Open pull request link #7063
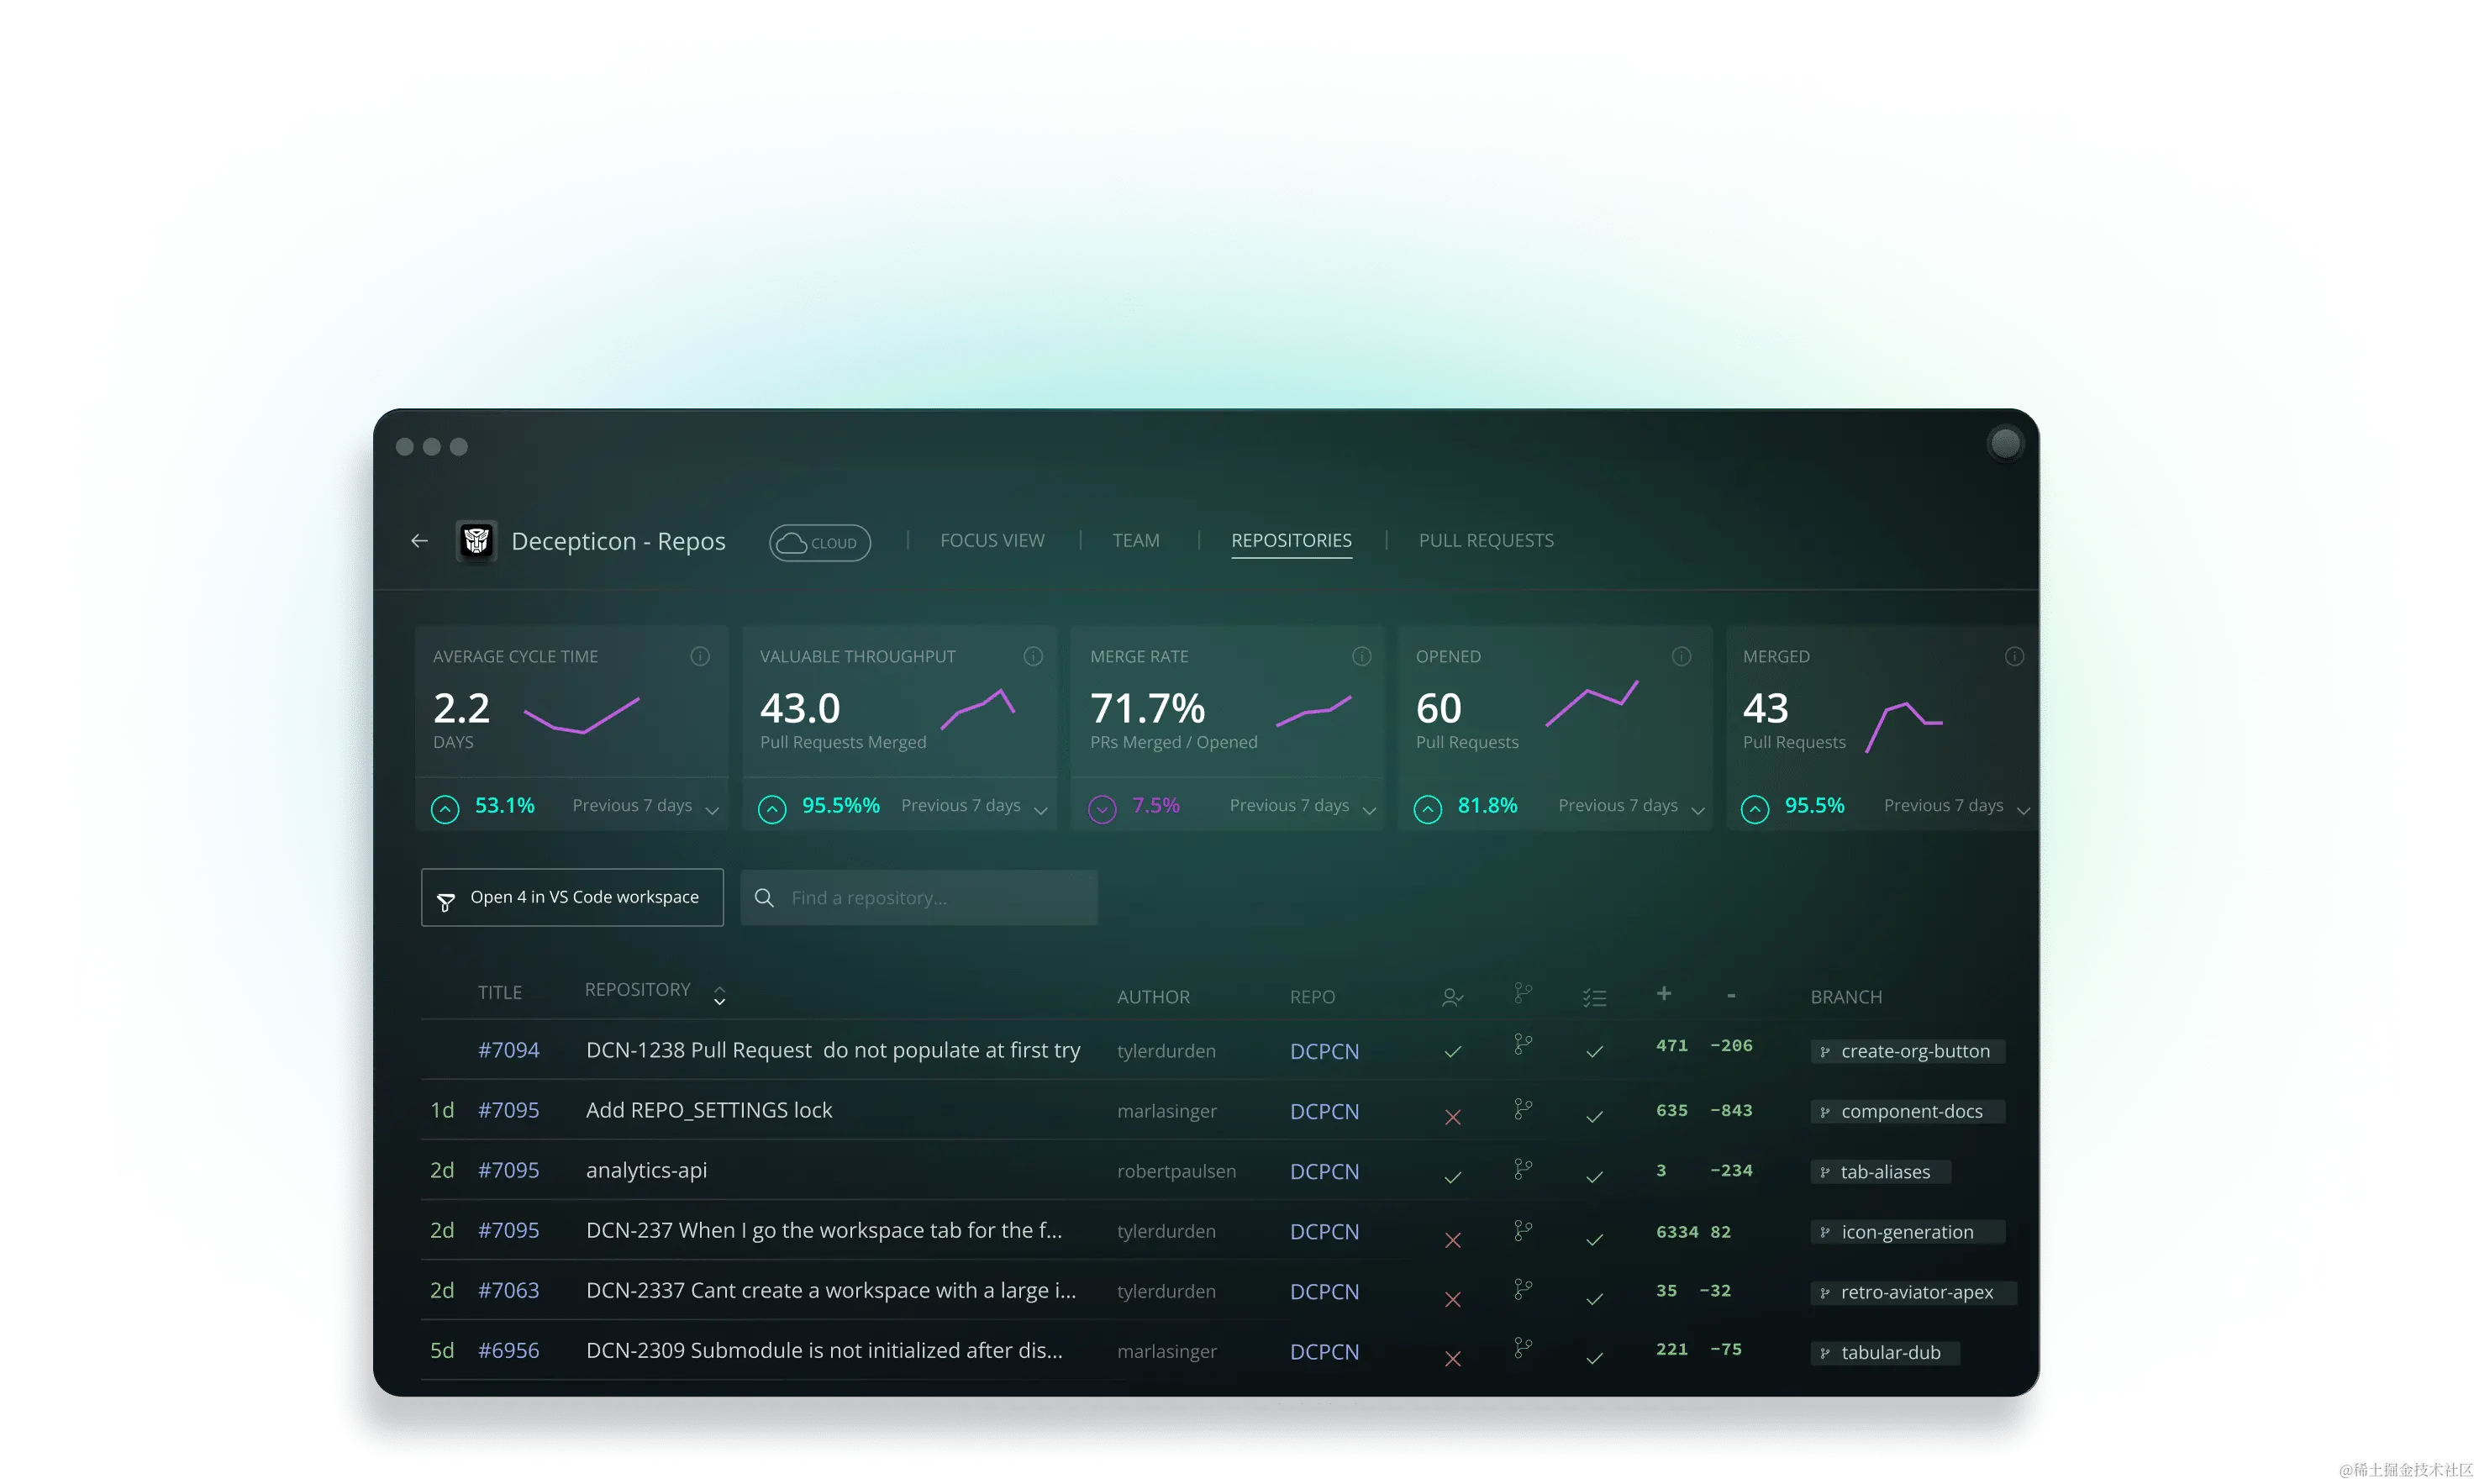The width and height of the screenshot is (2479, 1484). 508,1290
